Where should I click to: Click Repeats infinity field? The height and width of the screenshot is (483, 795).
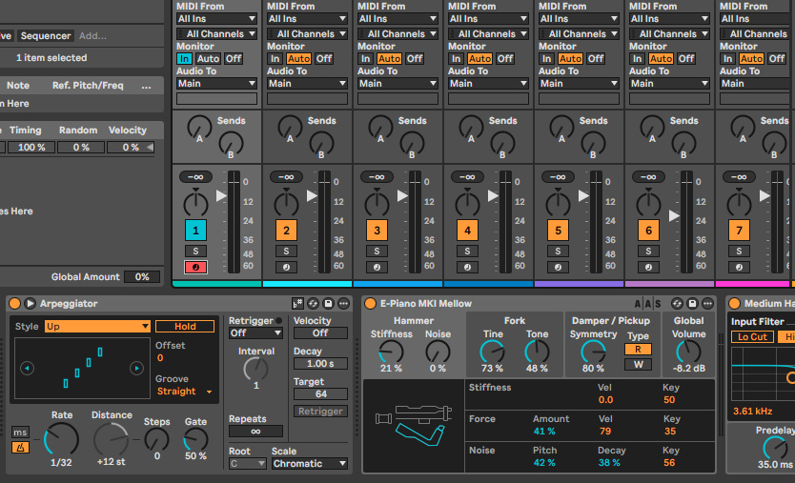pyautogui.click(x=255, y=432)
